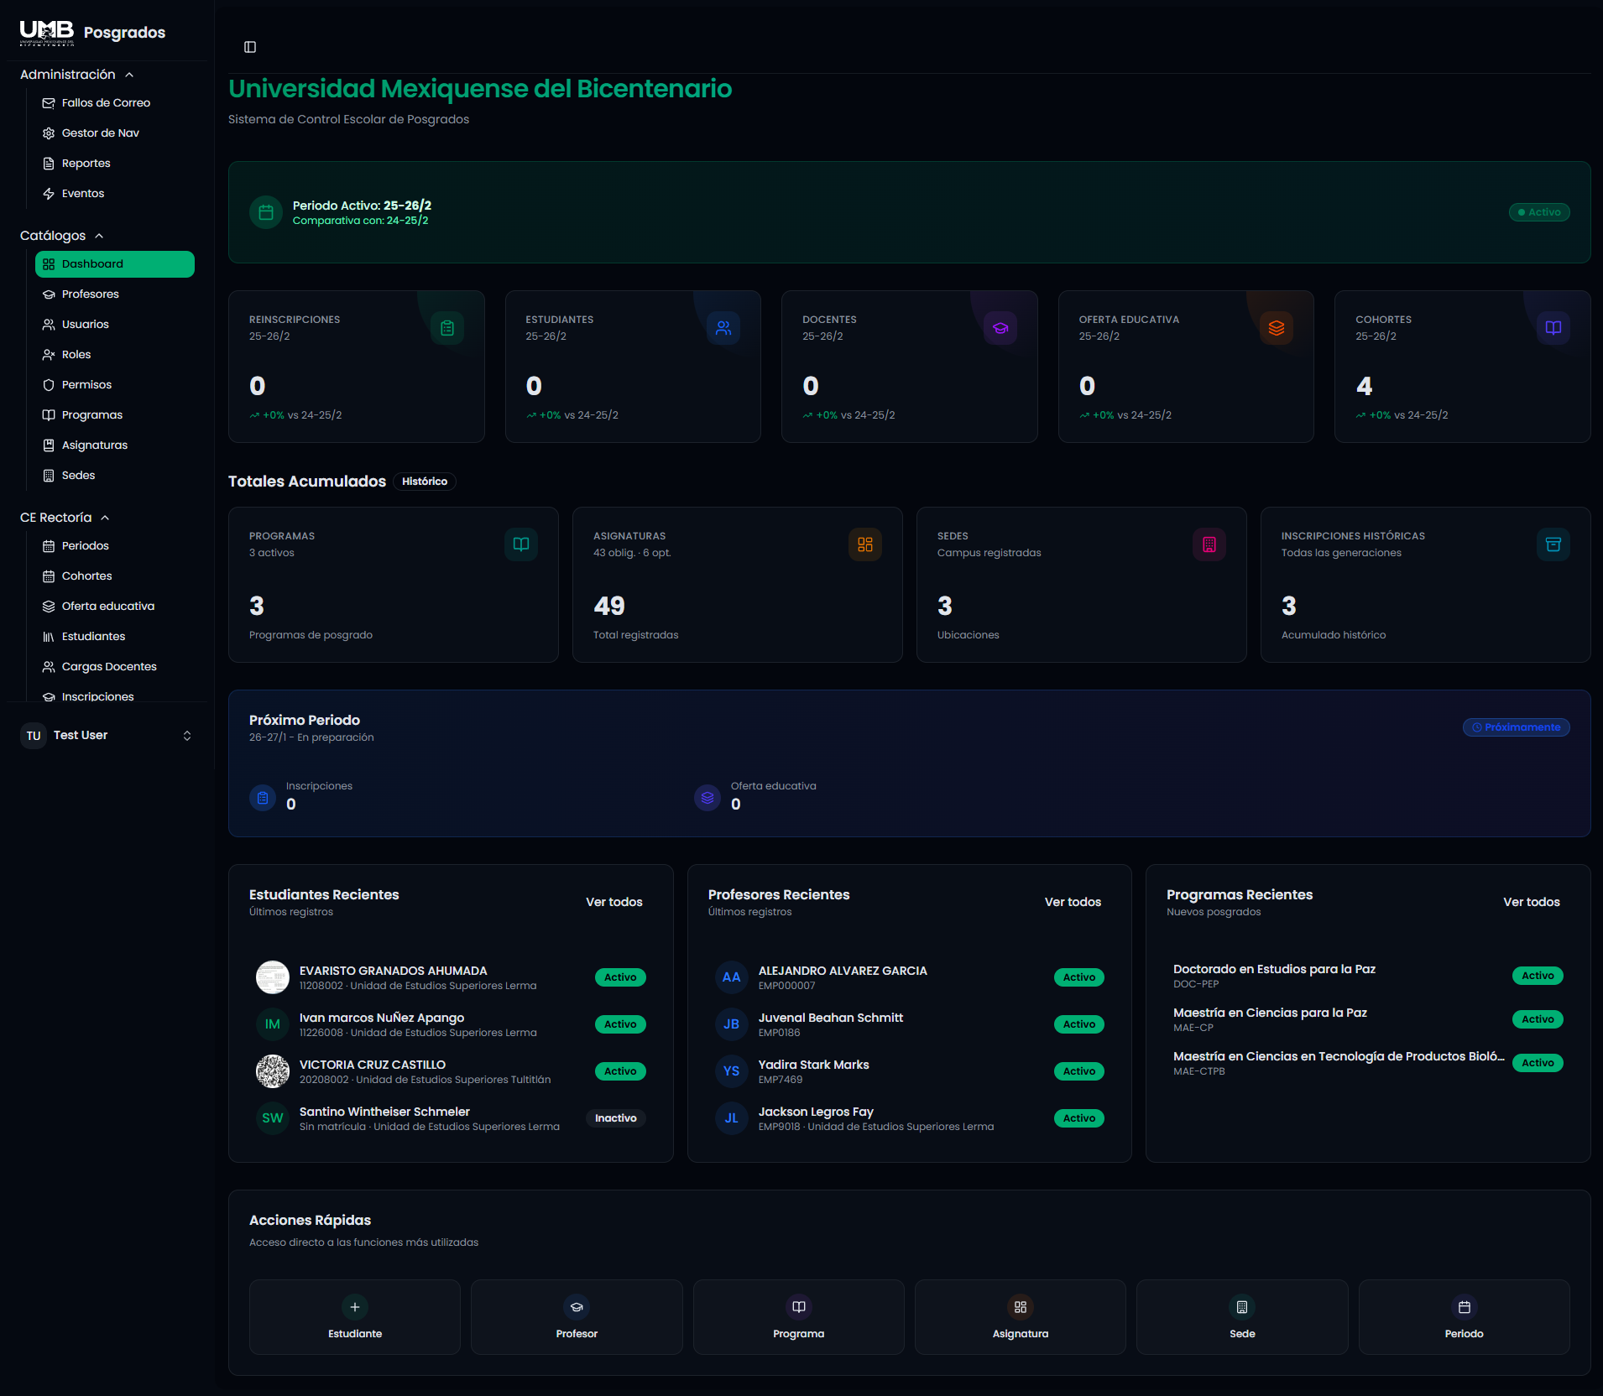Open Cargas Docentes in sidebar
Image resolution: width=1603 pixels, height=1396 pixels.
click(115, 667)
